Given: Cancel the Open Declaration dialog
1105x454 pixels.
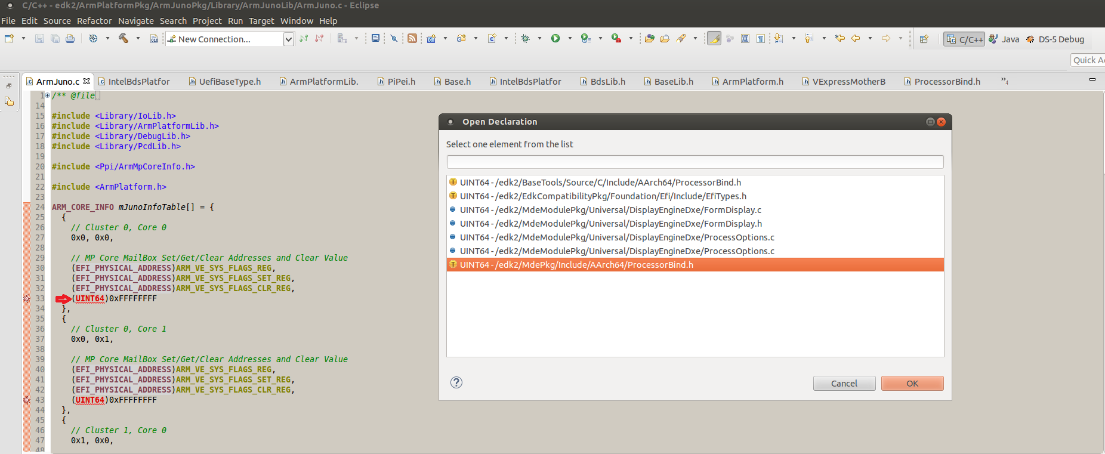Looking at the screenshot, I should point(844,383).
